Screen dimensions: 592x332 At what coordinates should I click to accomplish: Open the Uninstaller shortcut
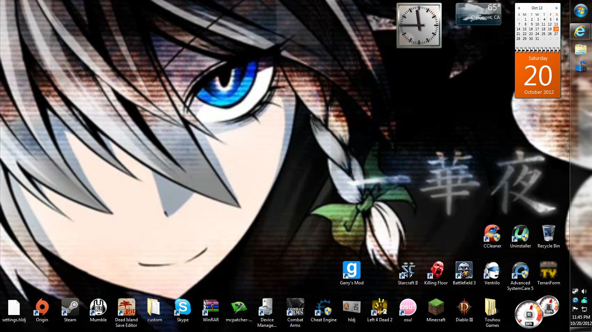[x=520, y=237]
